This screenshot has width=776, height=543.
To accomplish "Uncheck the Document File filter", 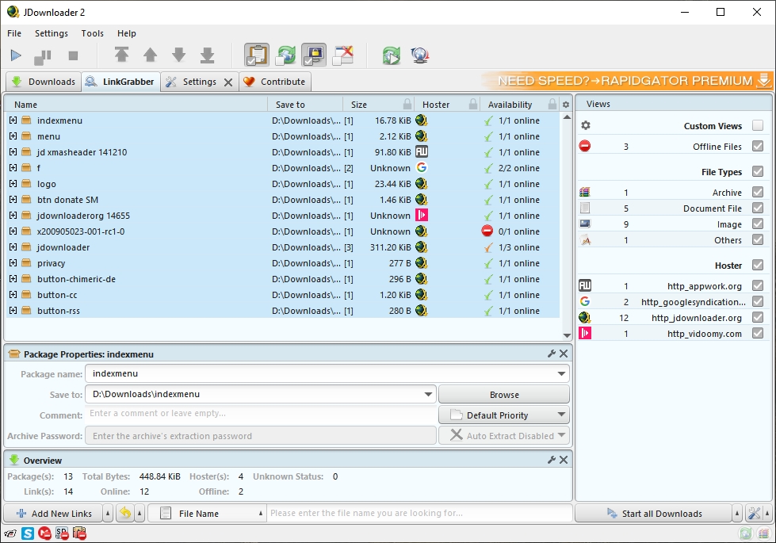I will 757,208.
